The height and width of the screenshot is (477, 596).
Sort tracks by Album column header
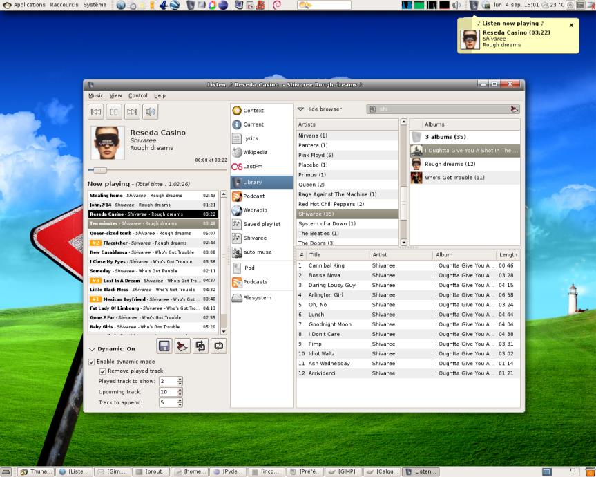464,255
